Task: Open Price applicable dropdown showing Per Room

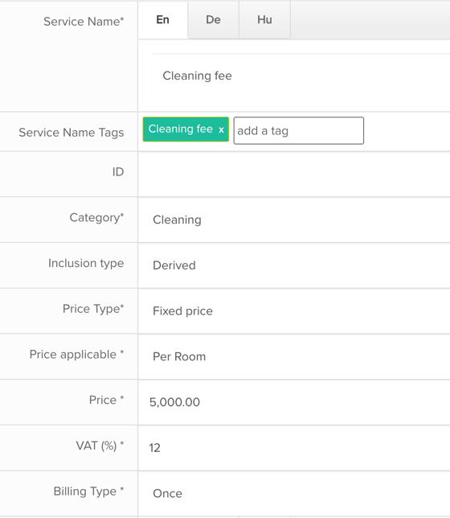Action: click(294, 356)
